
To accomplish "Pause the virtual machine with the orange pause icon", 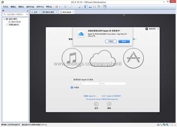I will 57,7.
